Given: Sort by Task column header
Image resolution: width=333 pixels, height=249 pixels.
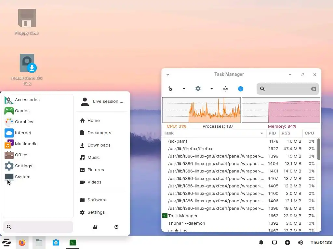Looking at the screenshot, I should [x=214, y=133].
